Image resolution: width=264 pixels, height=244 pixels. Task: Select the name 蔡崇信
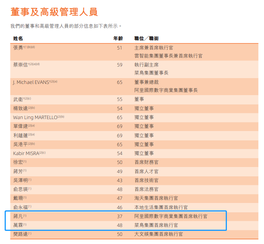pyautogui.click(x=20, y=65)
